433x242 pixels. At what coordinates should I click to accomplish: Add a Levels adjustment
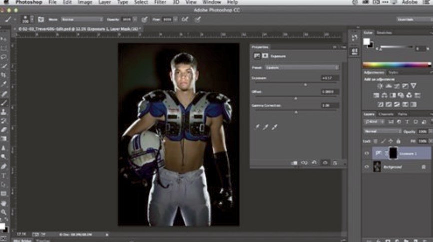coord(389,86)
